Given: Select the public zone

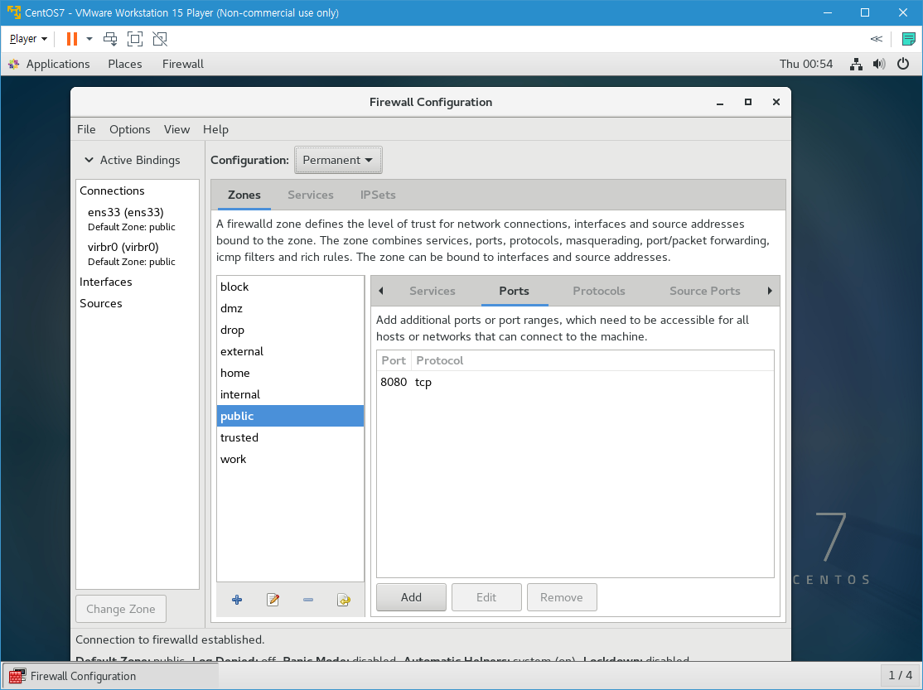Looking at the screenshot, I should (290, 417).
